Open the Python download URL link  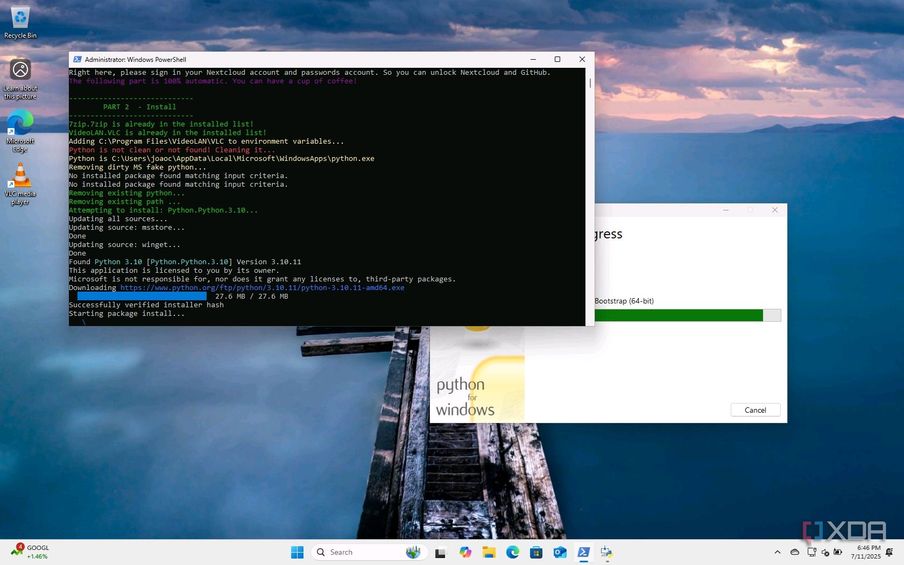[262, 288]
